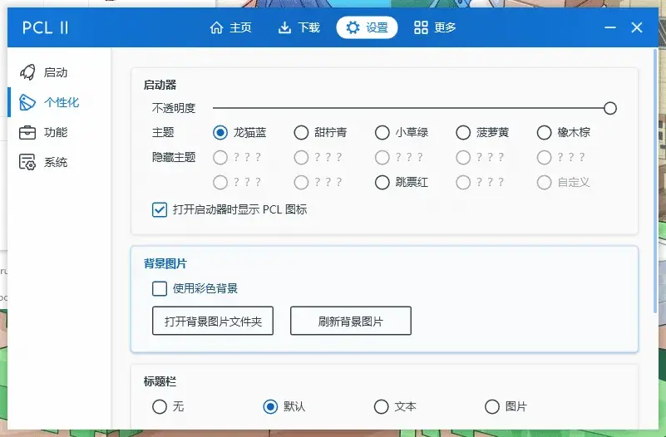
Task: Click the 不透明度 slider handle
Action: [610, 108]
